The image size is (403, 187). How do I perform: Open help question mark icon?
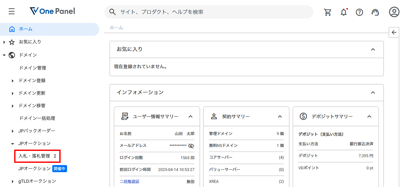(359, 12)
